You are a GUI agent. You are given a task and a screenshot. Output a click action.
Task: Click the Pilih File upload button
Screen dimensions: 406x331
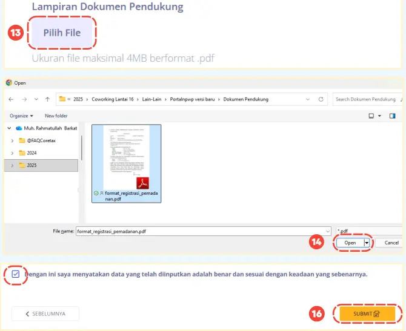tap(62, 33)
